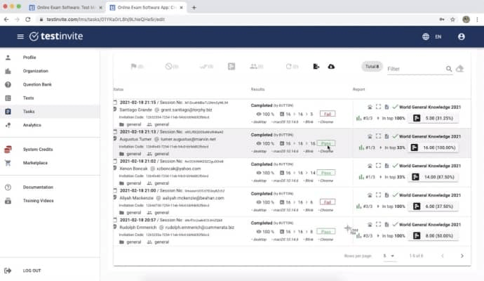This screenshot has width=484, height=281.
Task: Select Tasks in the sidebar
Action: [50, 112]
